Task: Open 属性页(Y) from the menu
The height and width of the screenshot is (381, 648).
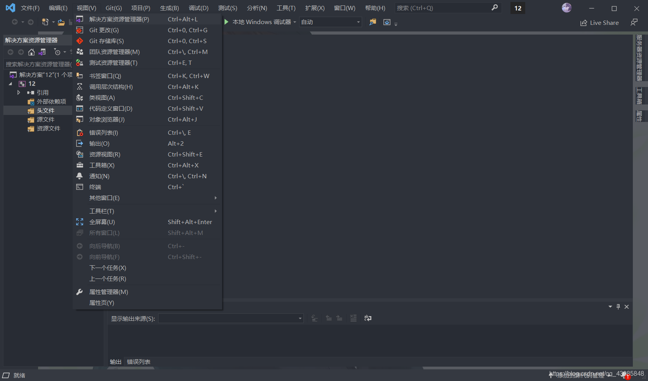Action: click(x=148, y=303)
